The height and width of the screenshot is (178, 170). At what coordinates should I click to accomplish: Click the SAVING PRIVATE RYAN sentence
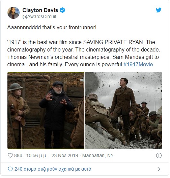coord(76,42)
